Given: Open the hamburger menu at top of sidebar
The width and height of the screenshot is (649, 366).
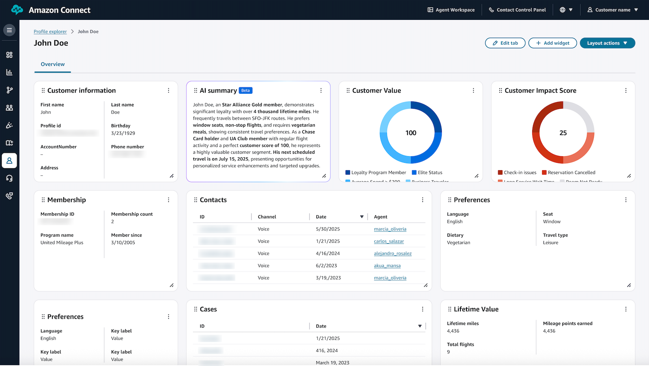Looking at the screenshot, I should pos(9,30).
